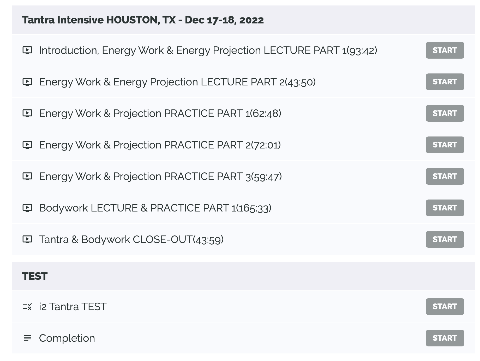Image resolution: width=480 pixels, height=361 pixels.
Task: Open Energy Work & Projection PRACTICE PART 2 link
Action: coord(160,145)
